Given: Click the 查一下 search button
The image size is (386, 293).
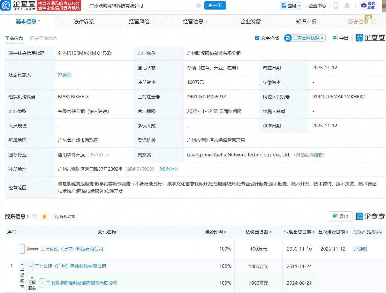Looking at the screenshot, I should [x=215, y=5].
